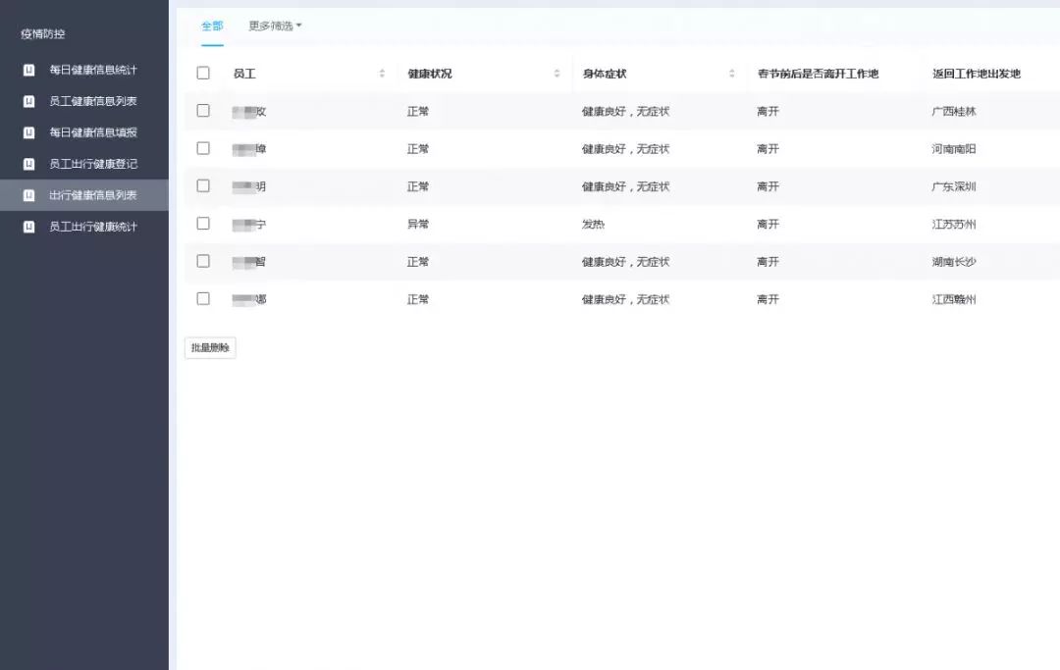1060x670 pixels.
Task: Click the icon beside 每日健康信息统计
Action: click(x=28, y=71)
